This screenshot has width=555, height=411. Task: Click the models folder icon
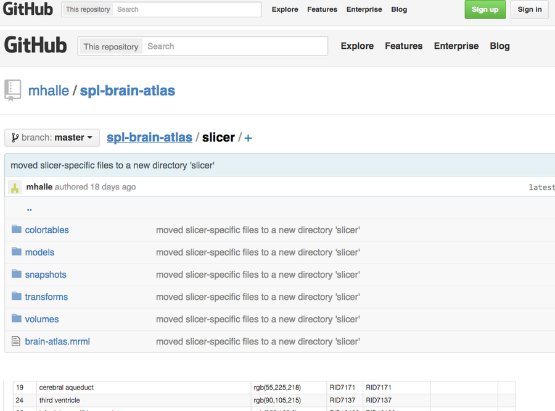(x=17, y=252)
